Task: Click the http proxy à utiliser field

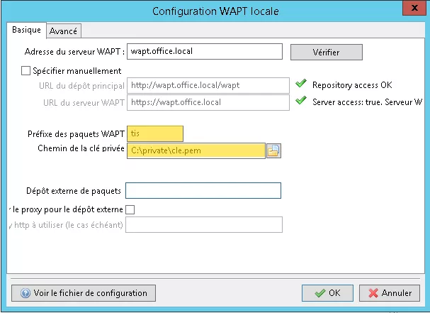Action: tap(204, 225)
